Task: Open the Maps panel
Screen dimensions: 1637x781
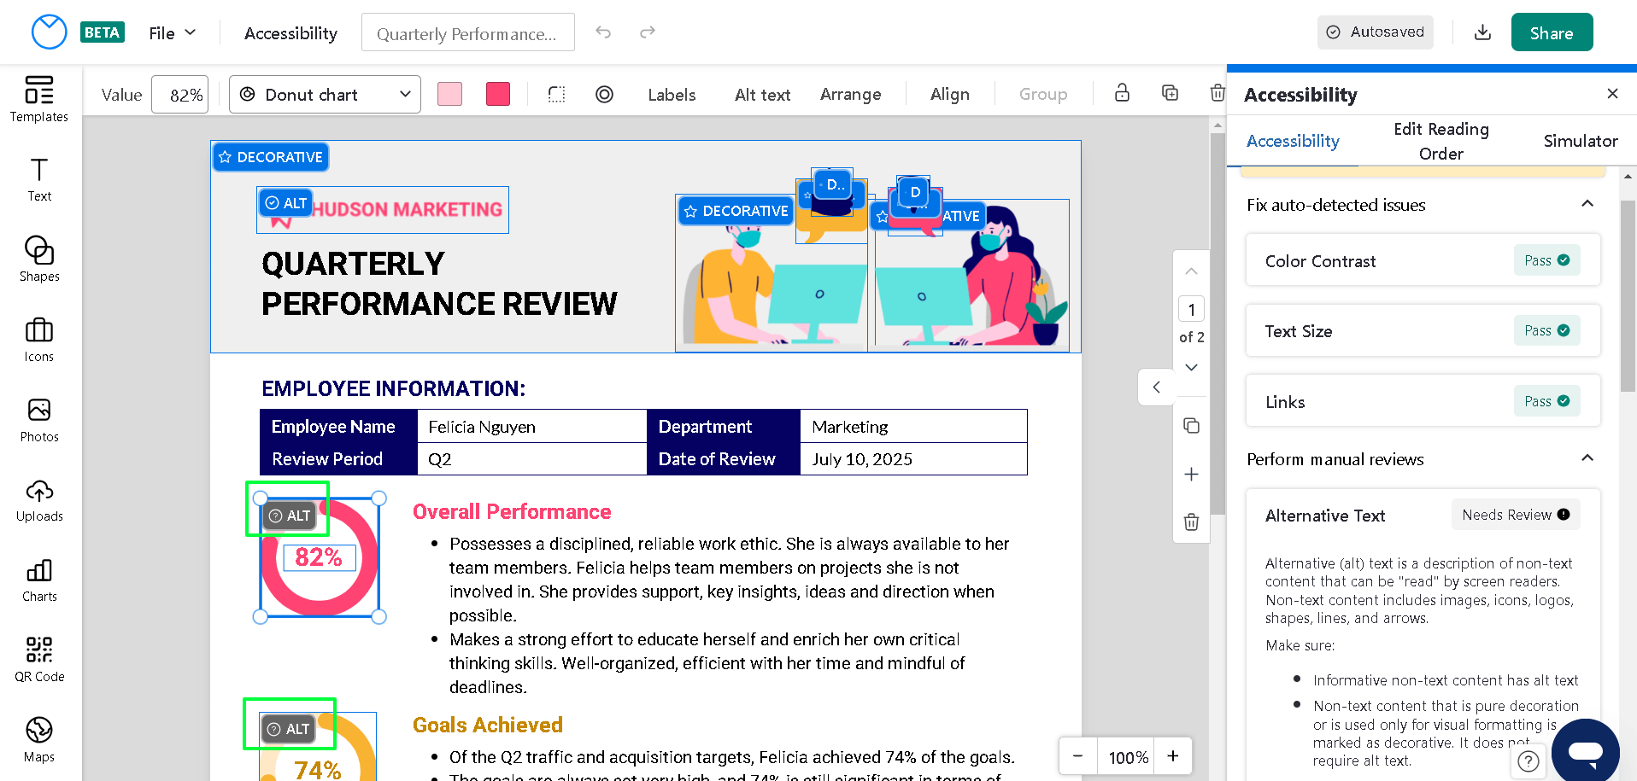Action: pos(39,737)
